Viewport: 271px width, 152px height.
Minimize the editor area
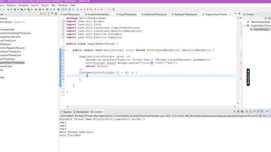click(x=235, y=14)
